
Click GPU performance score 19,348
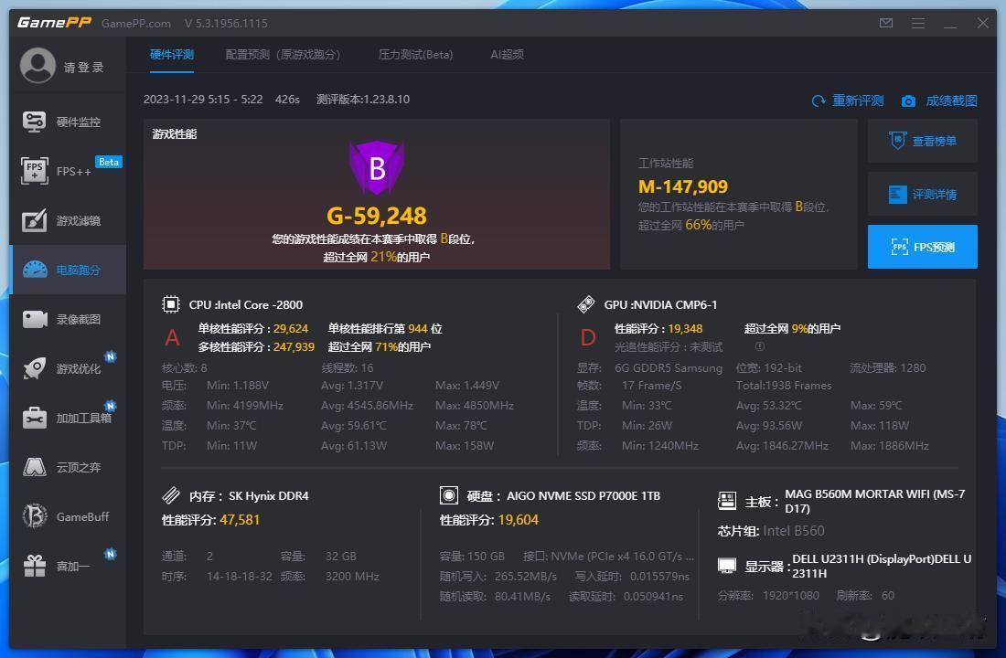pyautogui.click(x=685, y=328)
